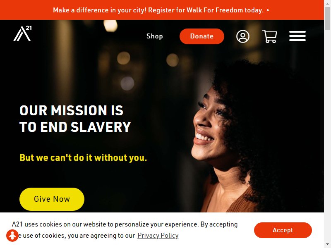Screen dimensions: 331x248
Task: Open the Shop menu item
Action: (x=154, y=36)
